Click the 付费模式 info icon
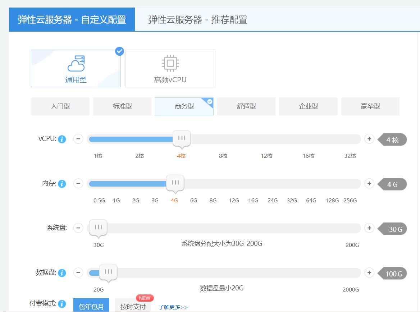 (x=62, y=304)
